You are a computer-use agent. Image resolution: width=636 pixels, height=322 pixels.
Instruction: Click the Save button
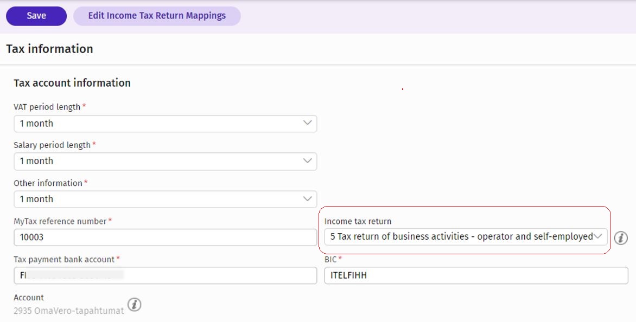click(x=36, y=16)
